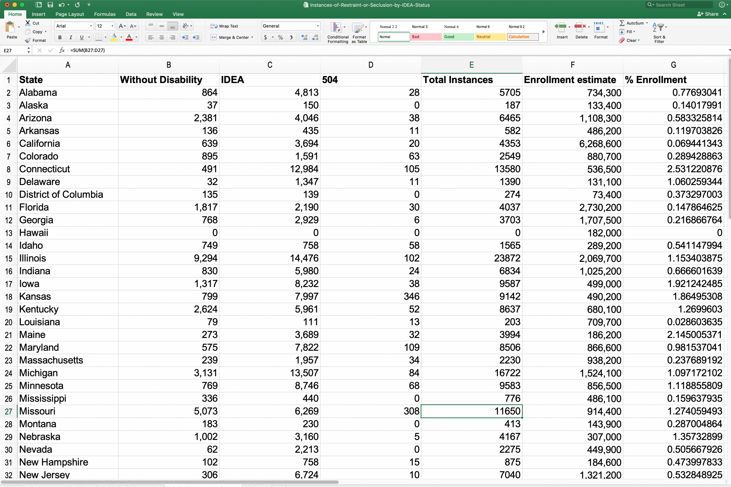
Task: Expand the AutoSum dropdown arrow
Action: [647, 23]
